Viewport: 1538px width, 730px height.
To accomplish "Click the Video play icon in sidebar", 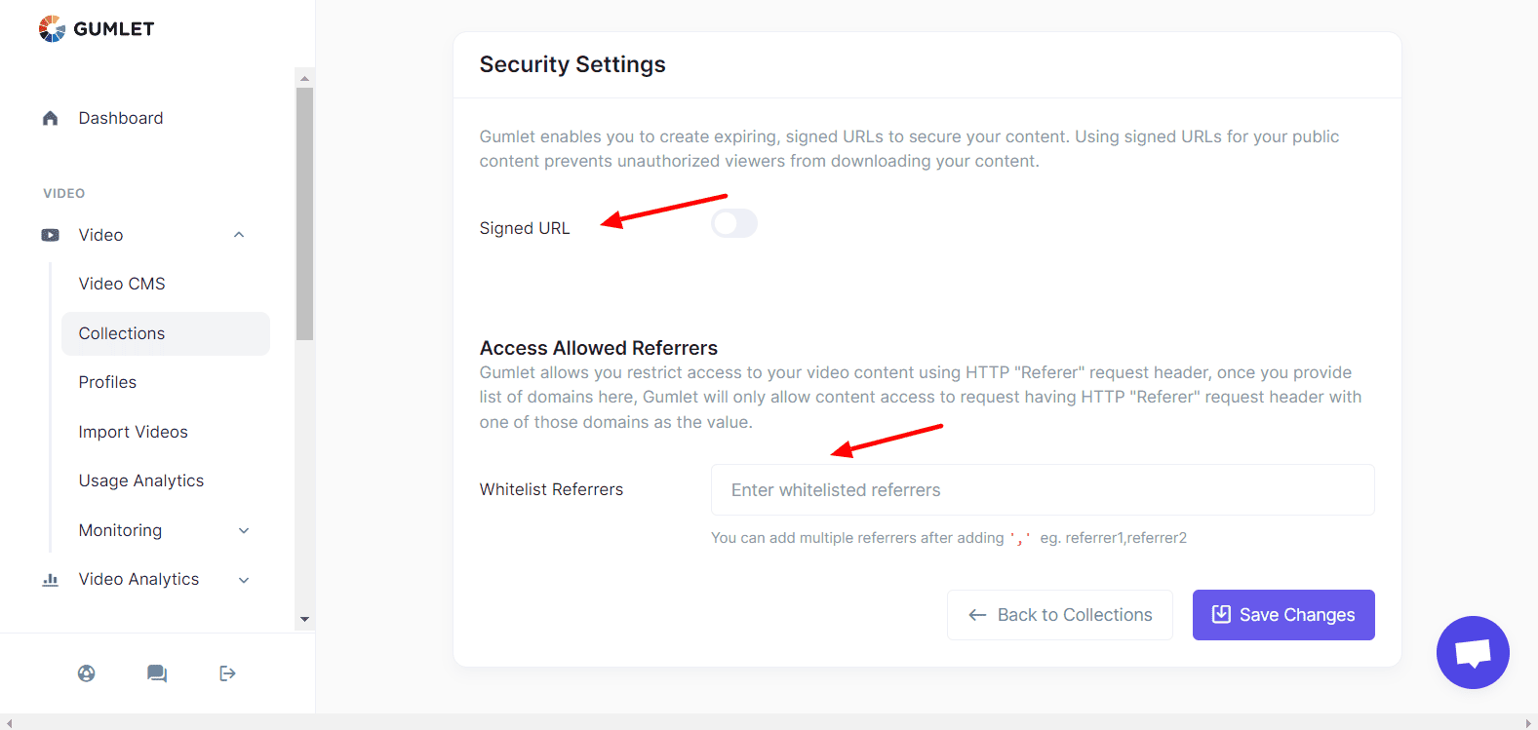I will point(51,235).
